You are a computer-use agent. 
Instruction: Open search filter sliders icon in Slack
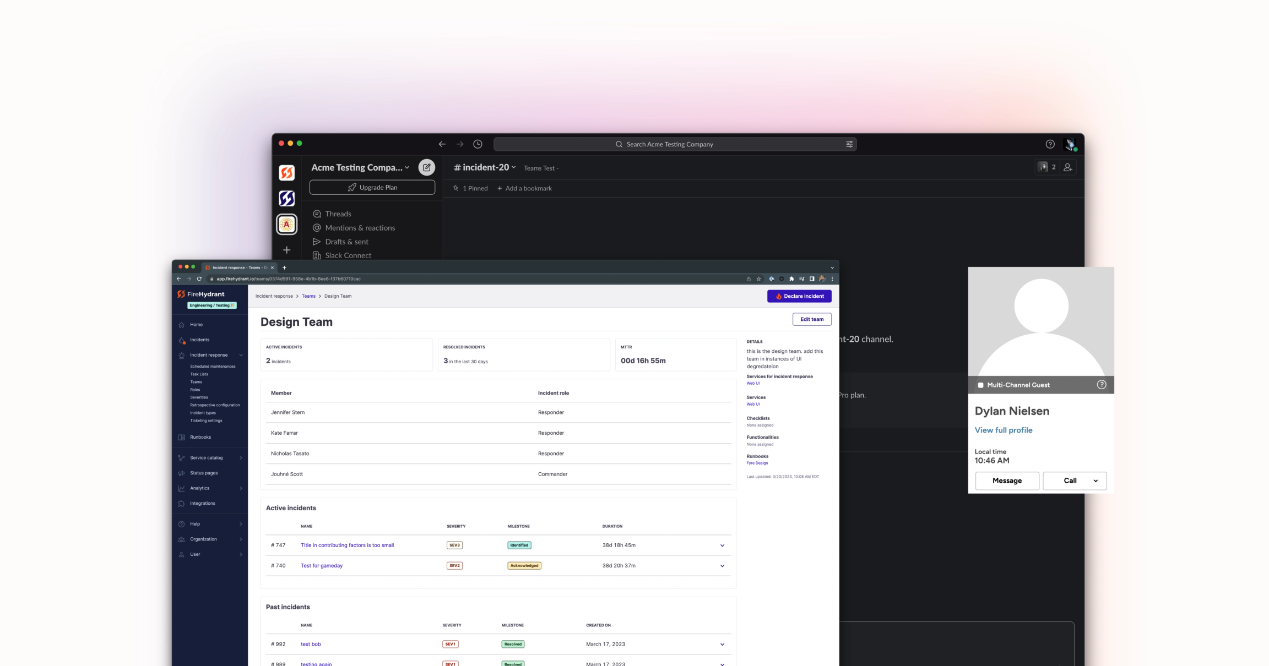[849, 144]
